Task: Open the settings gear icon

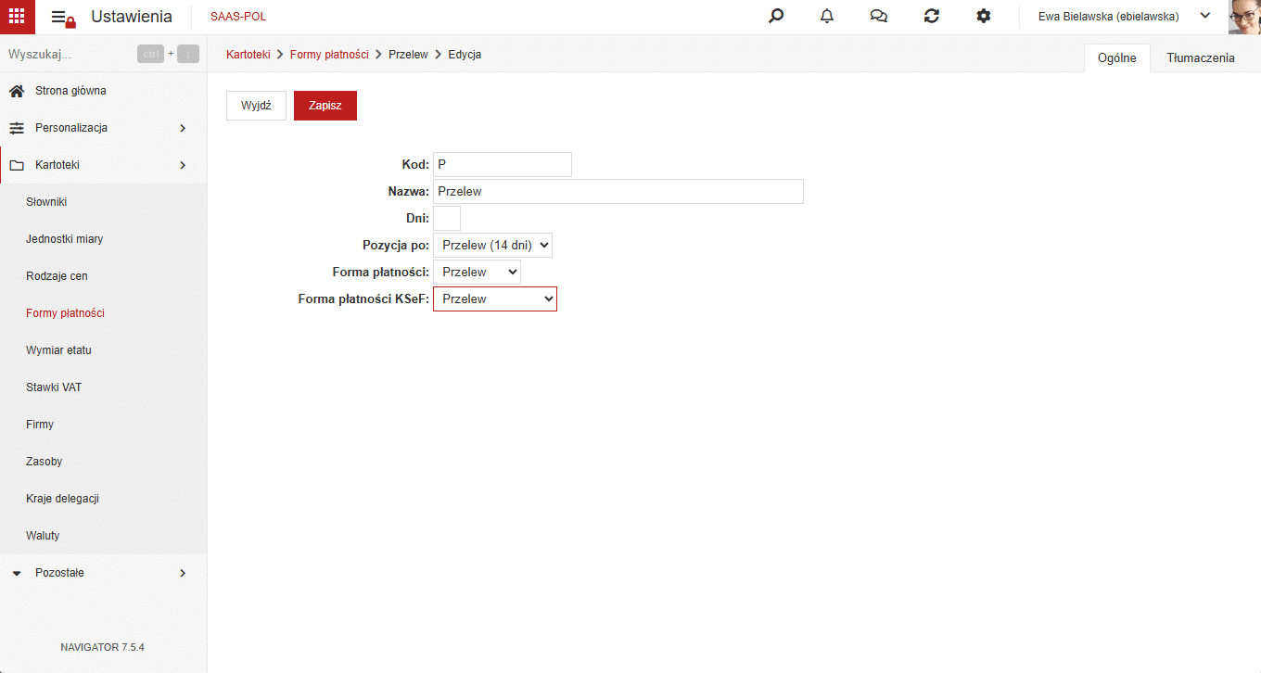Action: pyautogui.click(x=984, y=17)
